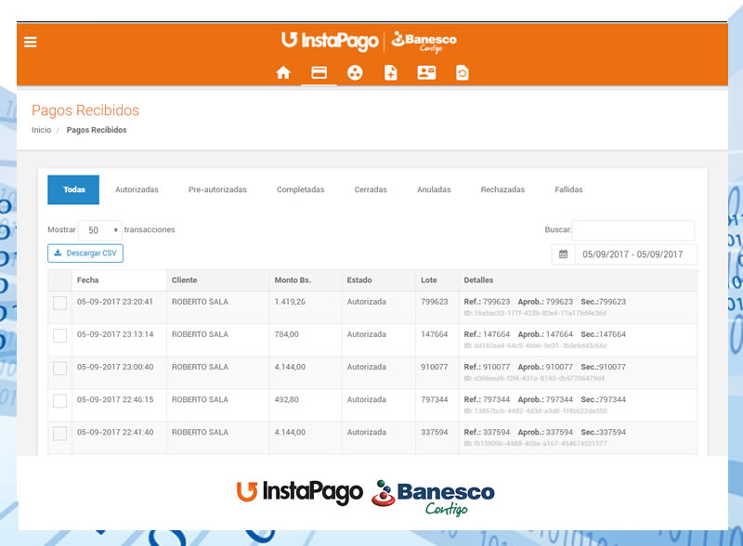Click 4.144,00 in the 22:41:40 row
This screenshot has height=546, width=743.
[290, 433]
